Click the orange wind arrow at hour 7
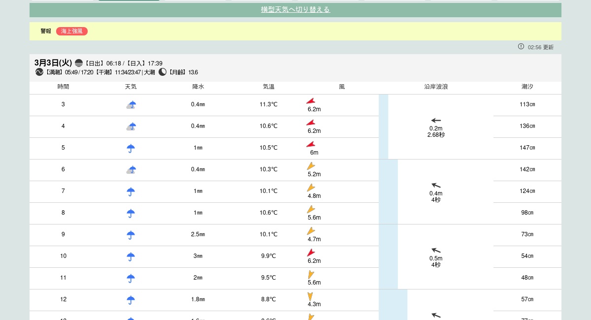Screen dimensions: 591x320 (311, 188)
